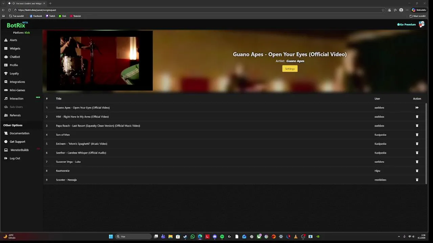
Task: Open a new browser tab
Action: 50,3
